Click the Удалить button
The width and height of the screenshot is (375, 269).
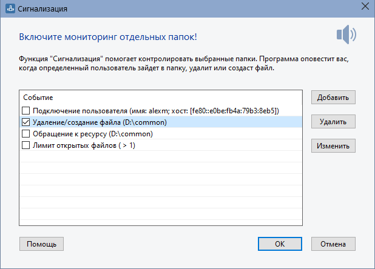(333, 122)
